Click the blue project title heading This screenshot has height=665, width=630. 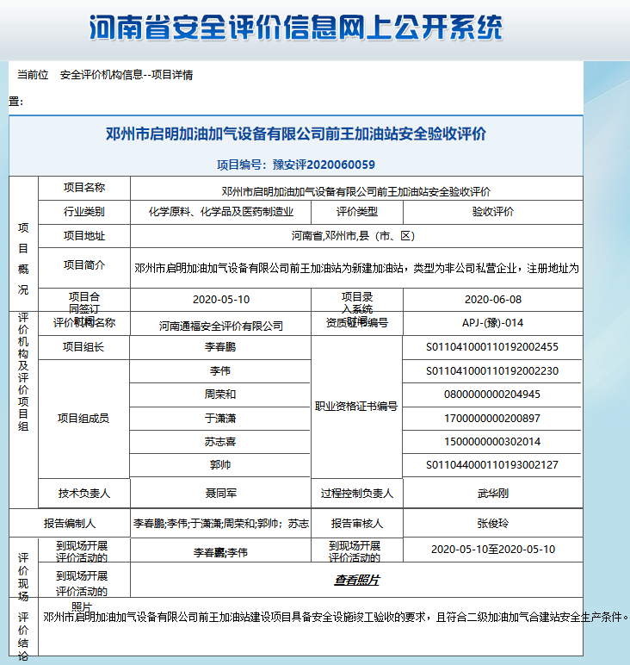(x=296, y=134)
